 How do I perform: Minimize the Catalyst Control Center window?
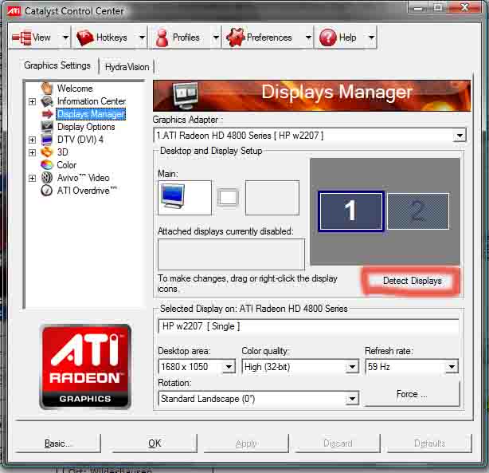coord(418,8)
